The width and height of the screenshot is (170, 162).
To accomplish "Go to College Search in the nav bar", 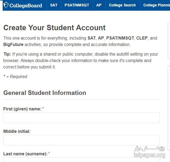I will tap(122, 5).
